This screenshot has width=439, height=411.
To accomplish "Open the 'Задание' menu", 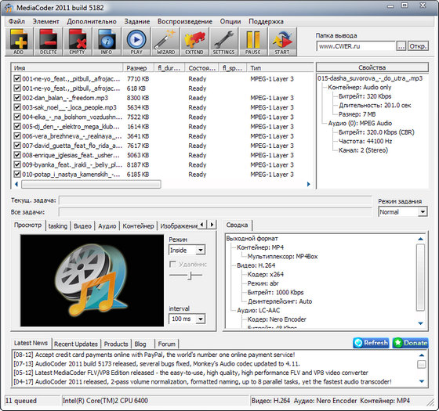I will [x=137, y=22].
